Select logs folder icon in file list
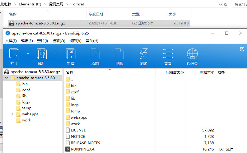This screenshot has width=247, height=153. pyautogui.click(x=68, y=105)
